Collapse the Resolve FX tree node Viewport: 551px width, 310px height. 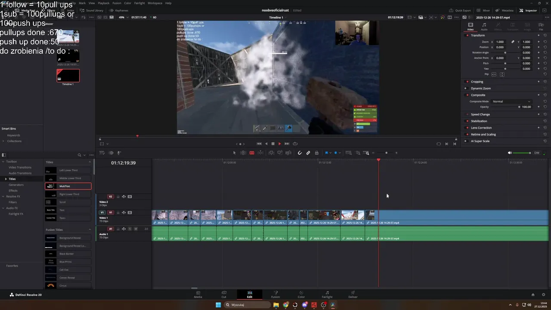point(3,196)
